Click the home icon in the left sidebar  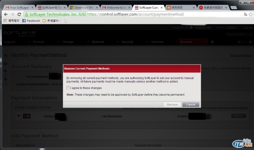click(5, 55)
